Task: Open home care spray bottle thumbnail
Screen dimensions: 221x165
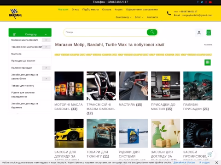Action: tap(165, 133)
